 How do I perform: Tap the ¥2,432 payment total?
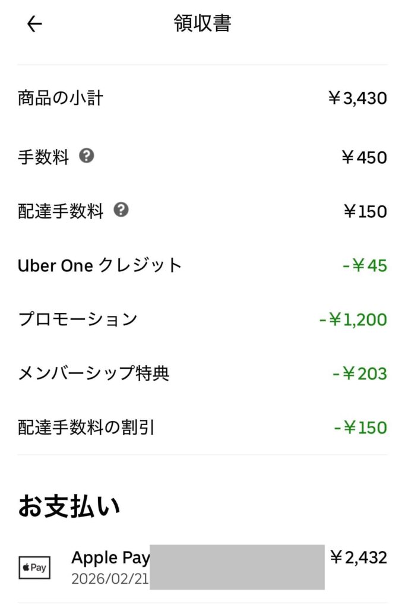click(358, 558)
